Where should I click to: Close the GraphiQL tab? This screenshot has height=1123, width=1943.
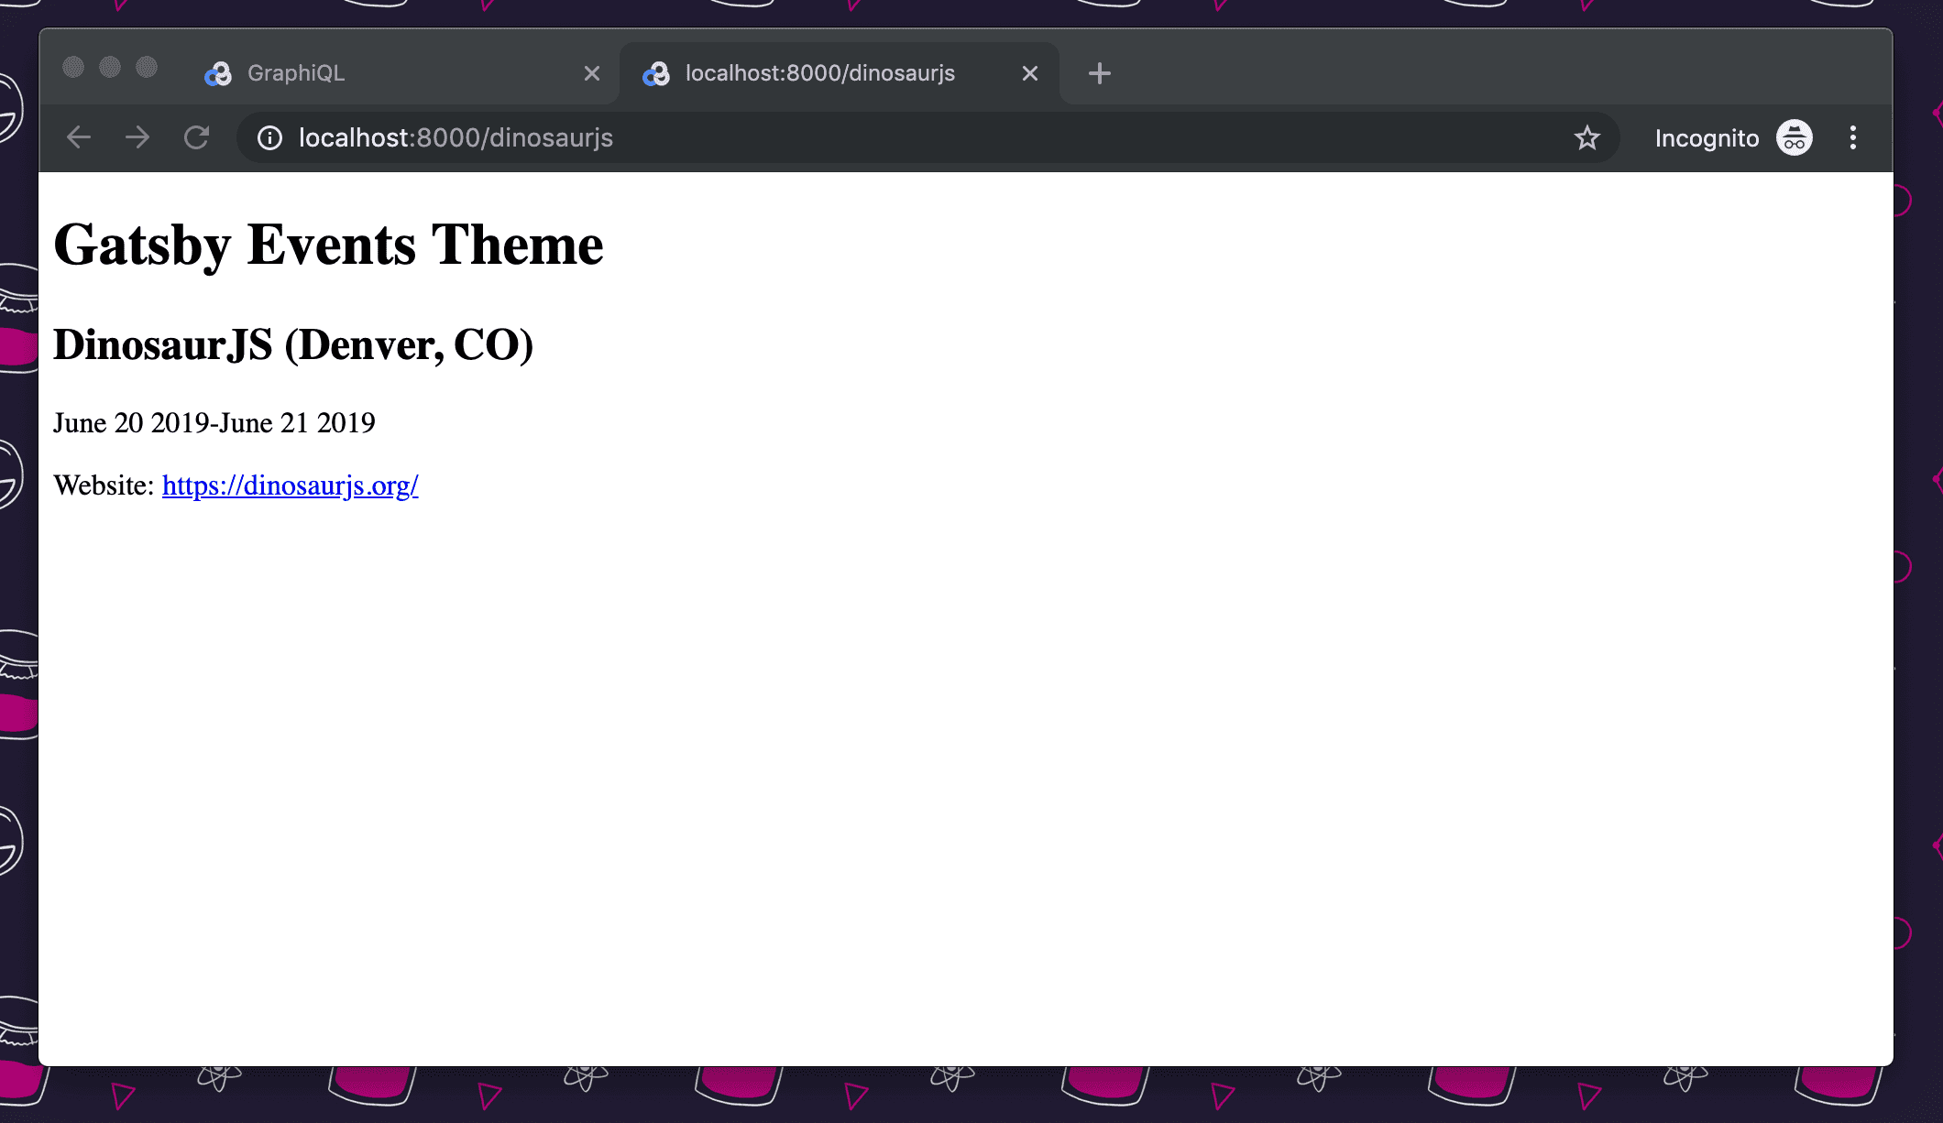click(x=592, y=73)
